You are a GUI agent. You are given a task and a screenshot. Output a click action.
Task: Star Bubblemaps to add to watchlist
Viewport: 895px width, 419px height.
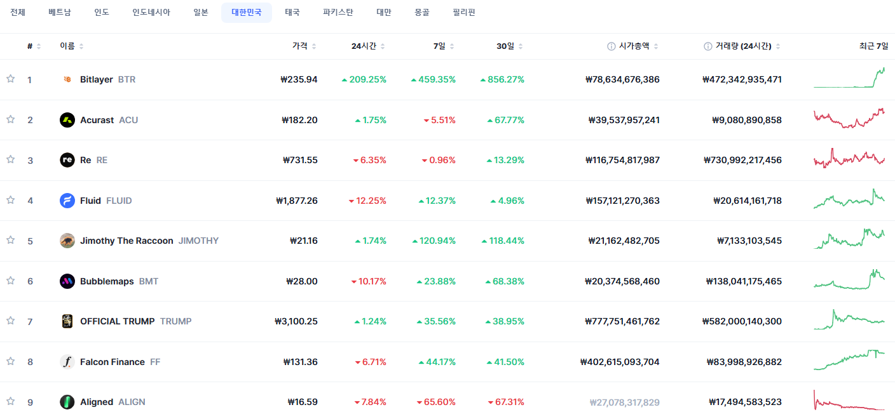[10, 281]
